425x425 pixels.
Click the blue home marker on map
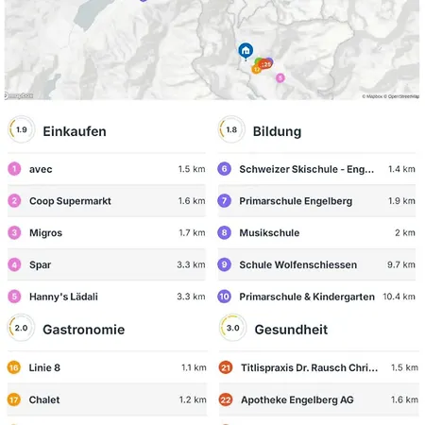[246, 50]
